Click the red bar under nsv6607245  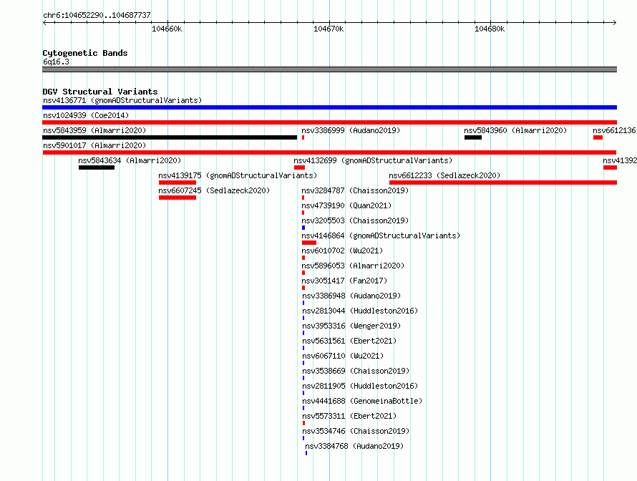tap(178, 198)
